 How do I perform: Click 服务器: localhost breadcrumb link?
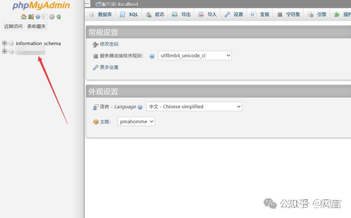point(120,4)
